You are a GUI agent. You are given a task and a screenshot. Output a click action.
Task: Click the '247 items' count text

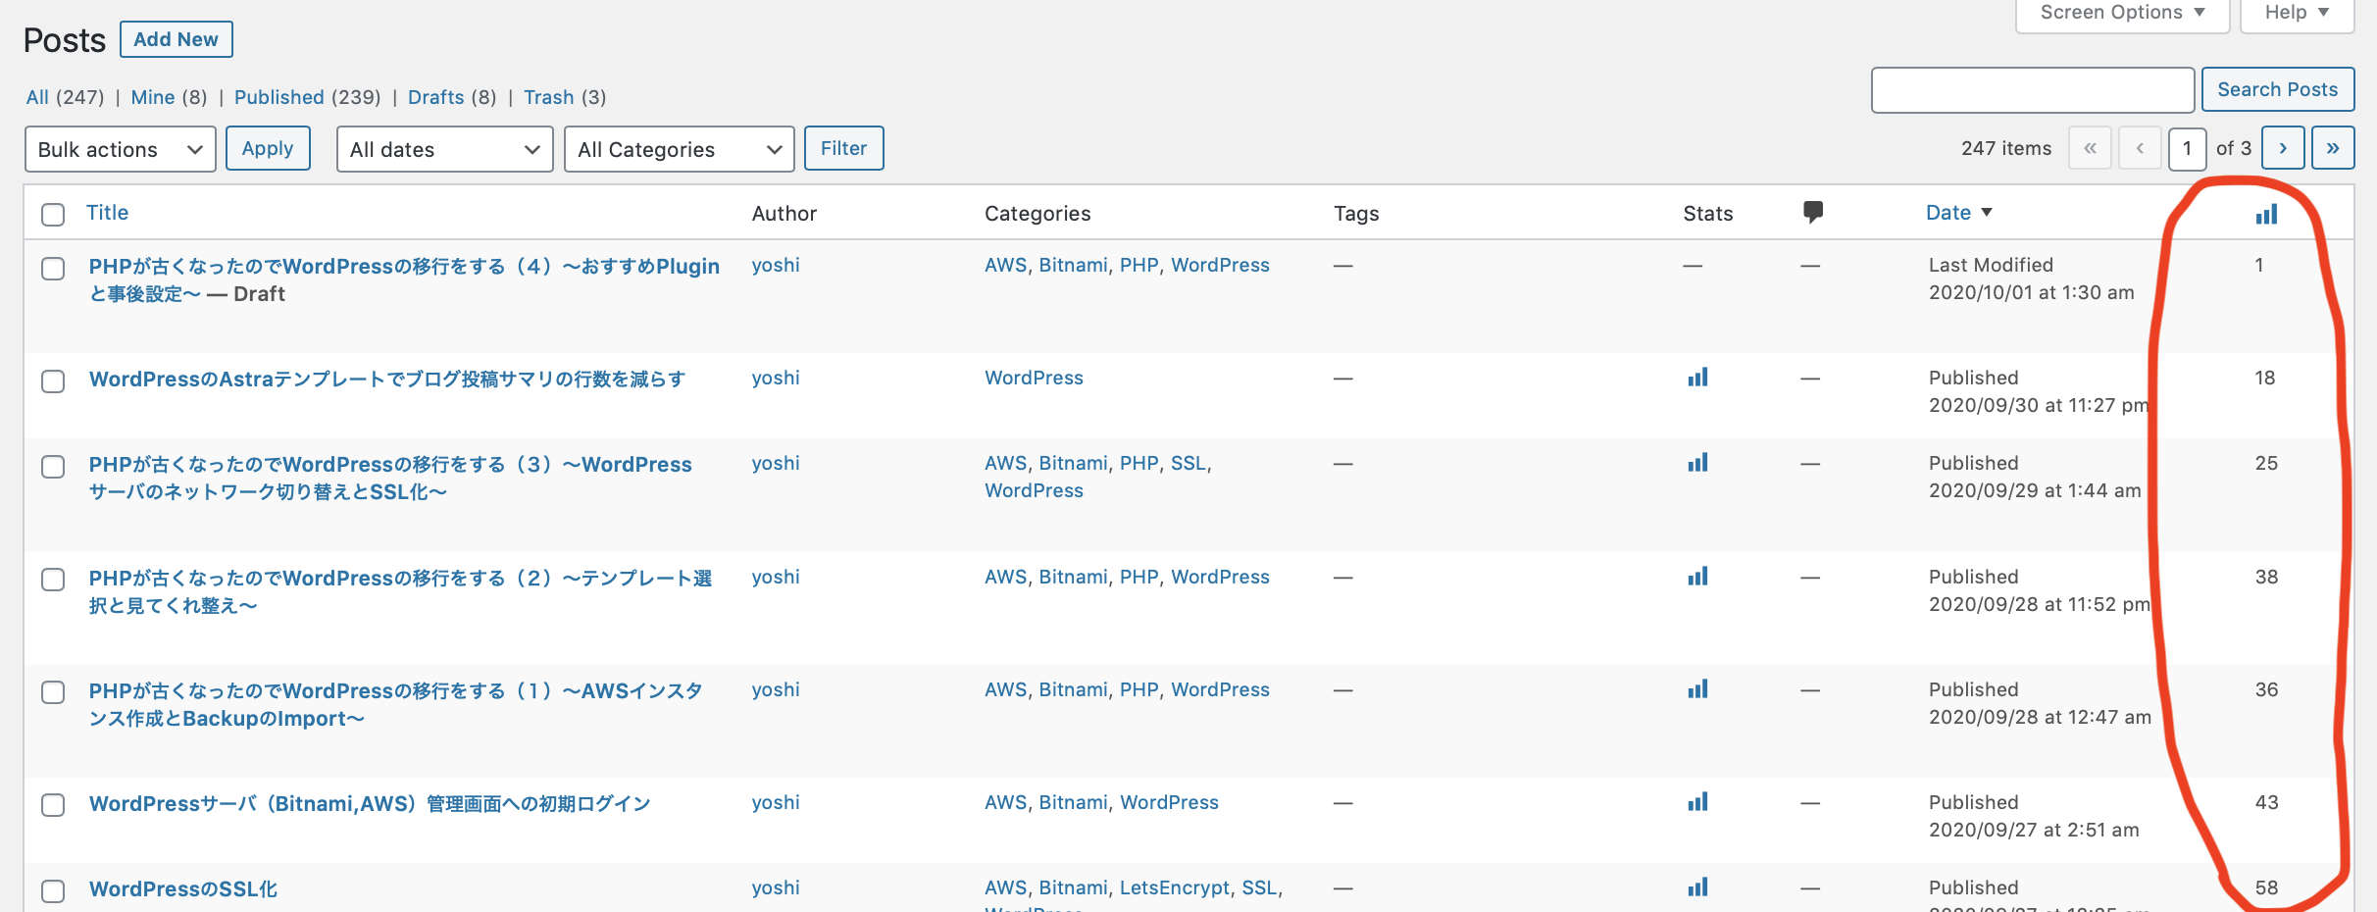tap(2006, 148)
